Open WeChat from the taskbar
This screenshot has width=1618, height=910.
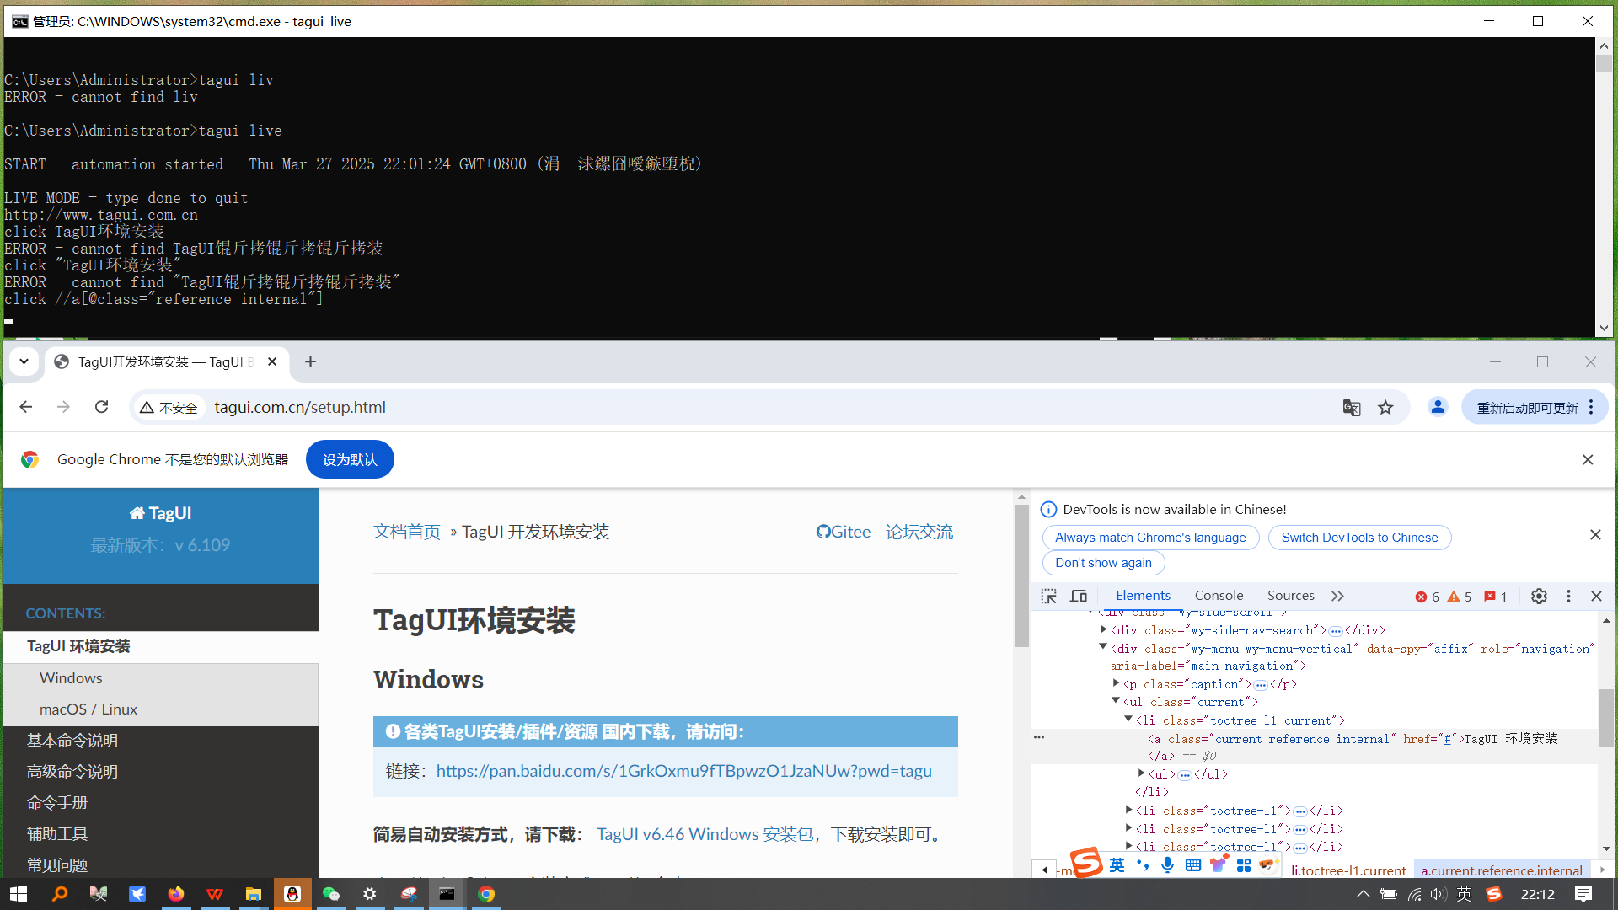[x=331, y=894]
